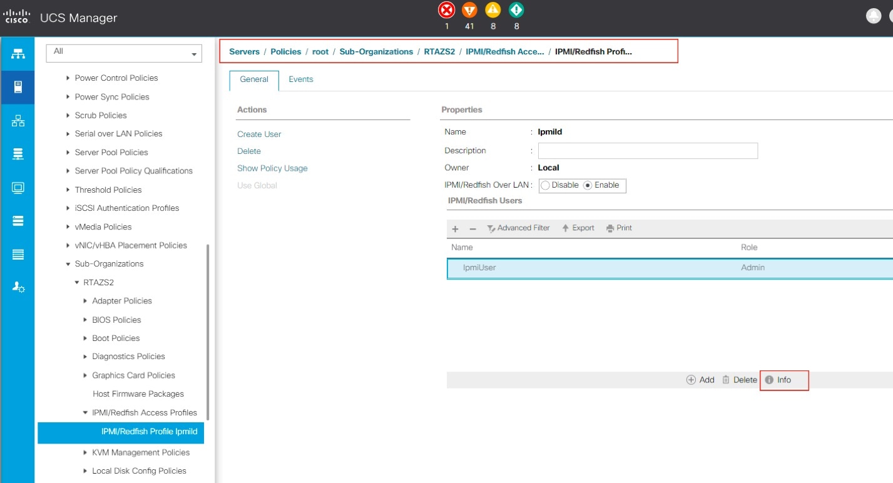Expand vMedia Policies node
The image size is (893, 483).
(68, 227)
